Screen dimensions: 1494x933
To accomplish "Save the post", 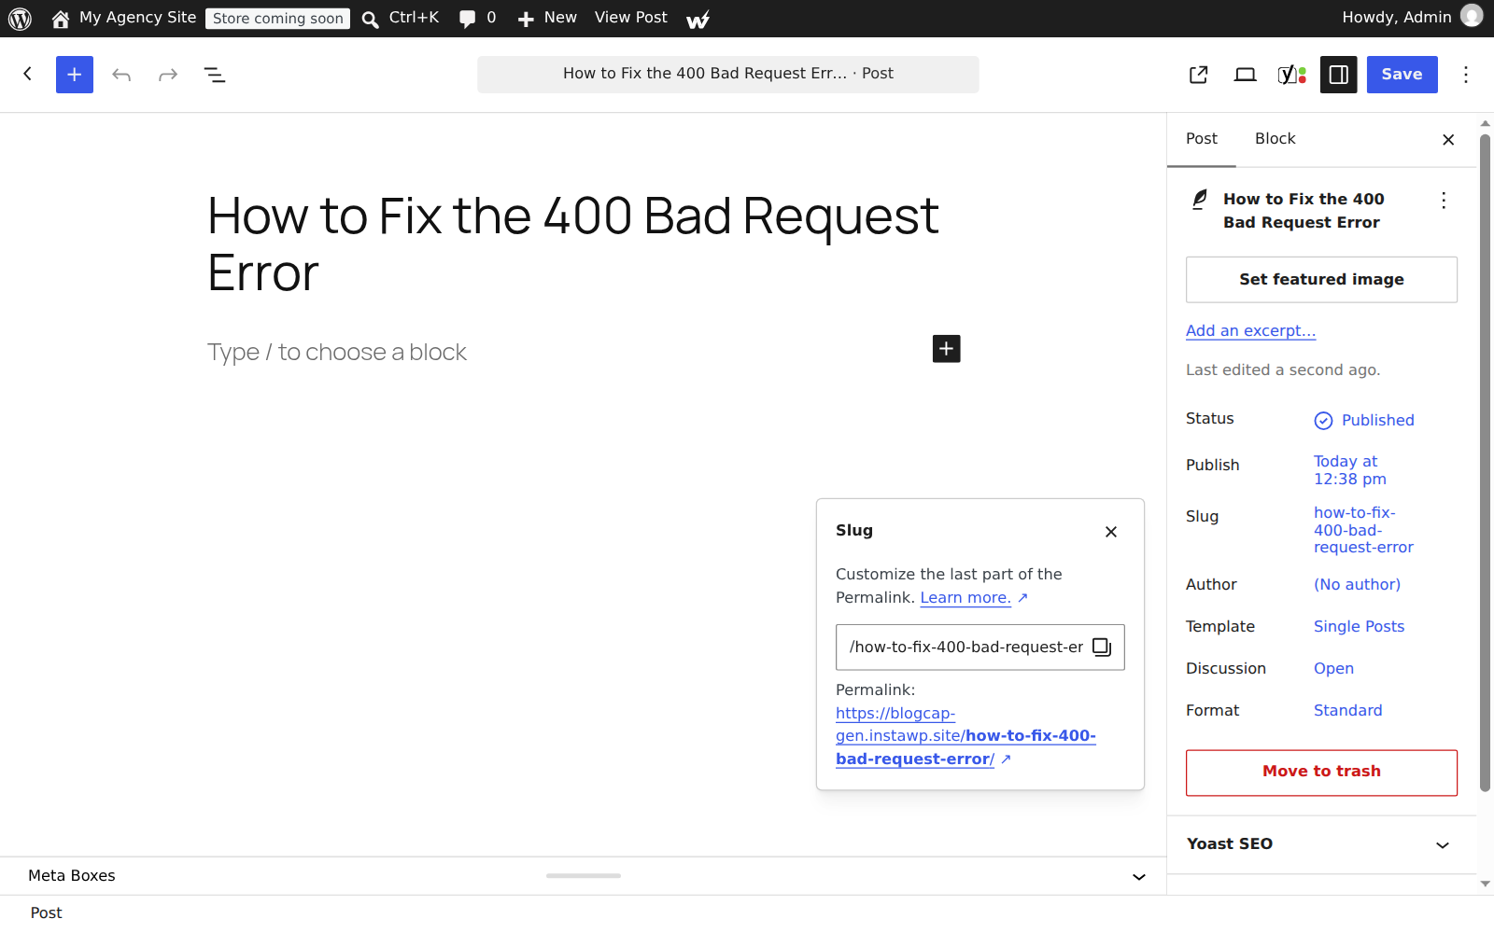I will pyautogui.click(x=1402, y=75).
